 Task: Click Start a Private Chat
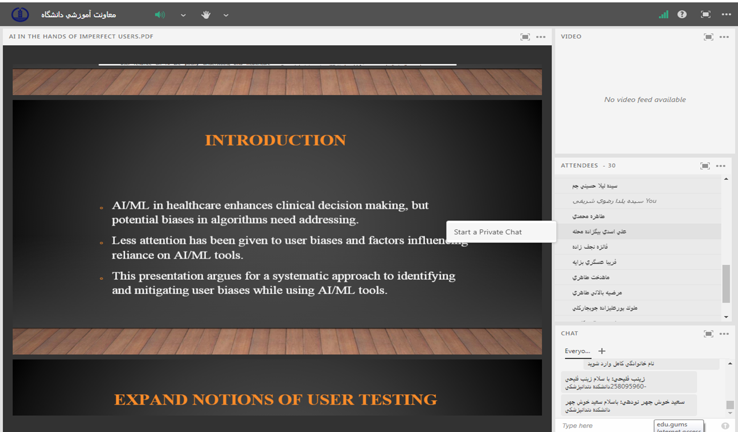(488, 232)
